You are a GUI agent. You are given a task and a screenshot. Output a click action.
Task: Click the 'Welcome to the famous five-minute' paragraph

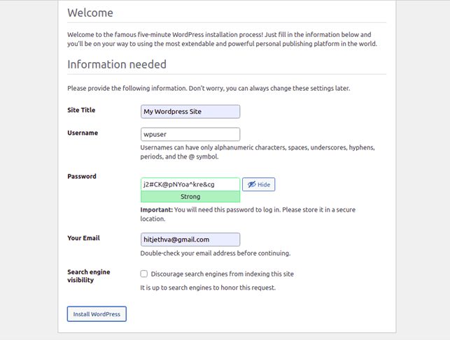click(x=222, y=39)
